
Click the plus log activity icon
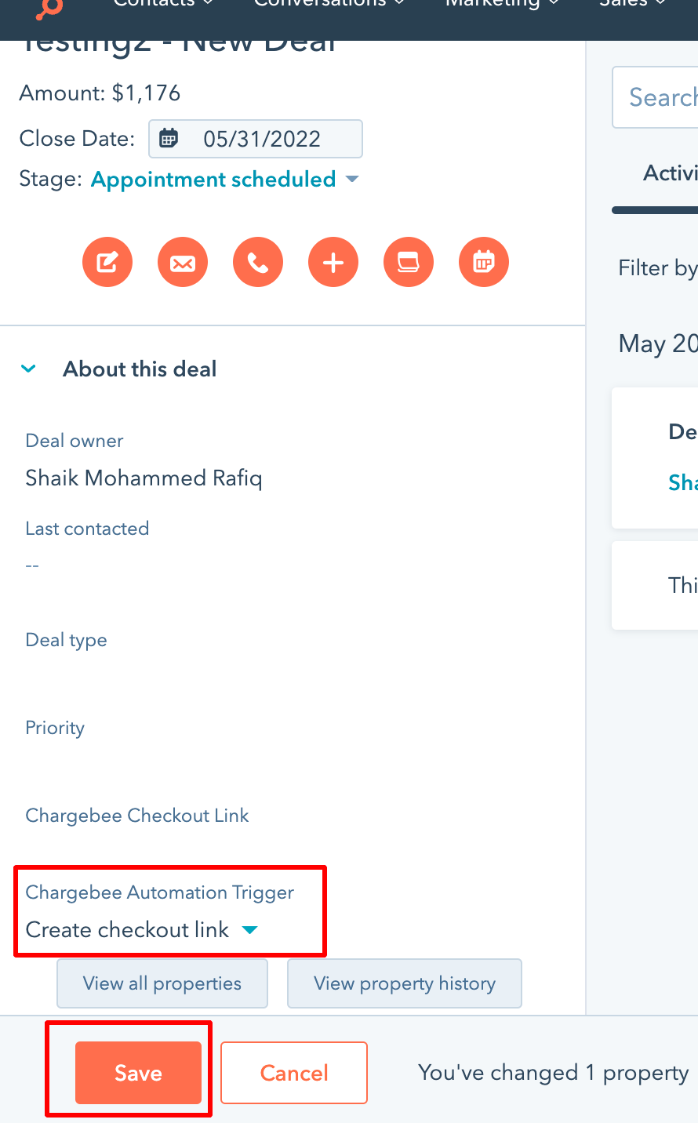click(333, 262)
